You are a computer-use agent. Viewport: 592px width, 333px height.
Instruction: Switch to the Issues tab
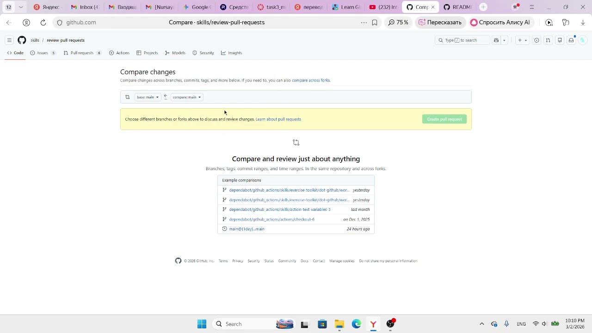(x=43, y=53)
